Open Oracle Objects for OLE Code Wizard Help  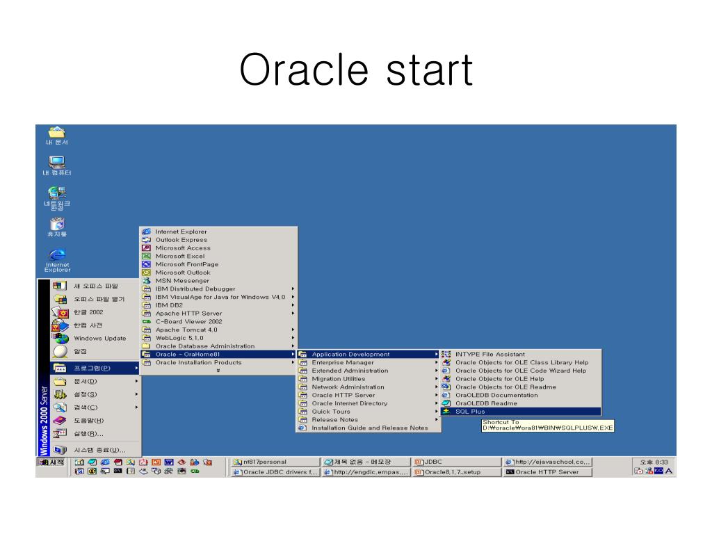pyautogui.click(x=521, y=371)
